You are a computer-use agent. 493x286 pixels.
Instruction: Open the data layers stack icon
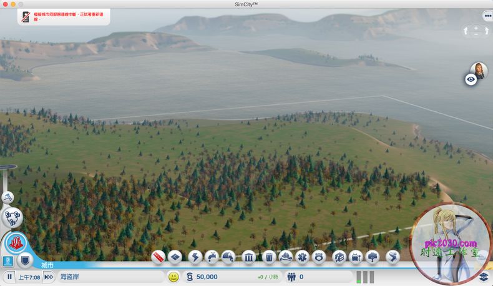coord(484,277)
